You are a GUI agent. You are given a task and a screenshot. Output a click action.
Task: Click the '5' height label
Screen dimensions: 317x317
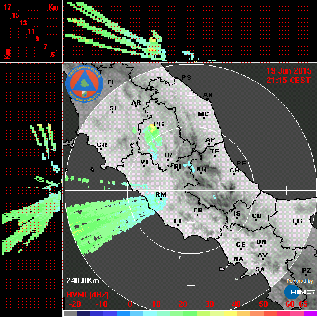coord(53,55)
